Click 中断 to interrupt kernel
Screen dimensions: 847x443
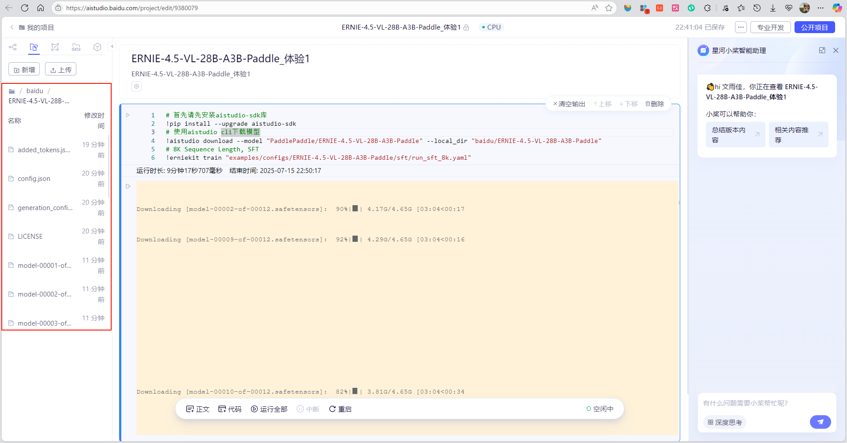coord(308,409)
